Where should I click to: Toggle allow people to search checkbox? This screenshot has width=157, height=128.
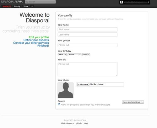tap(59, 104)
